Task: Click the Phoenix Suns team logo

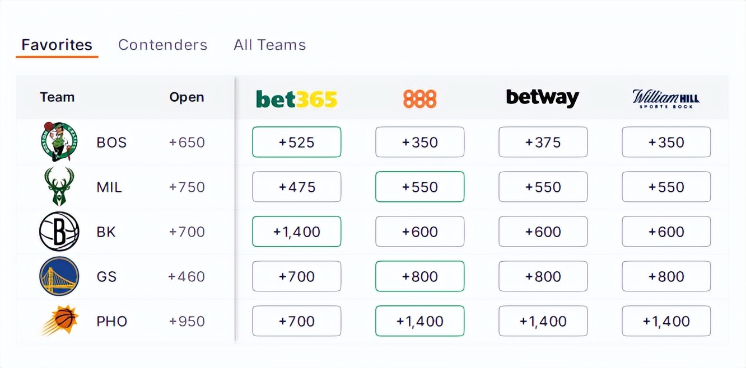Action: point(60,321)
